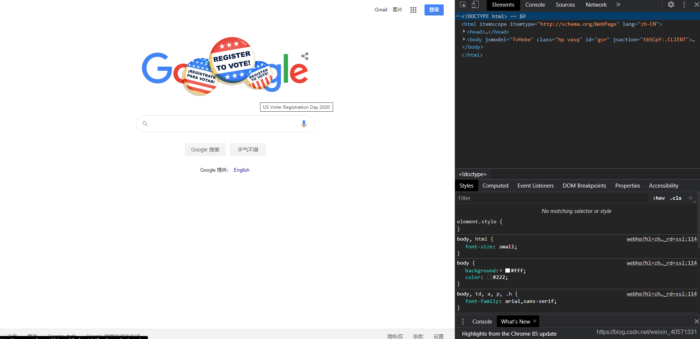Viewport: 700px width, 339px height.
Task: Click the font-size: small declaration
Action: (x=491, y=247)
